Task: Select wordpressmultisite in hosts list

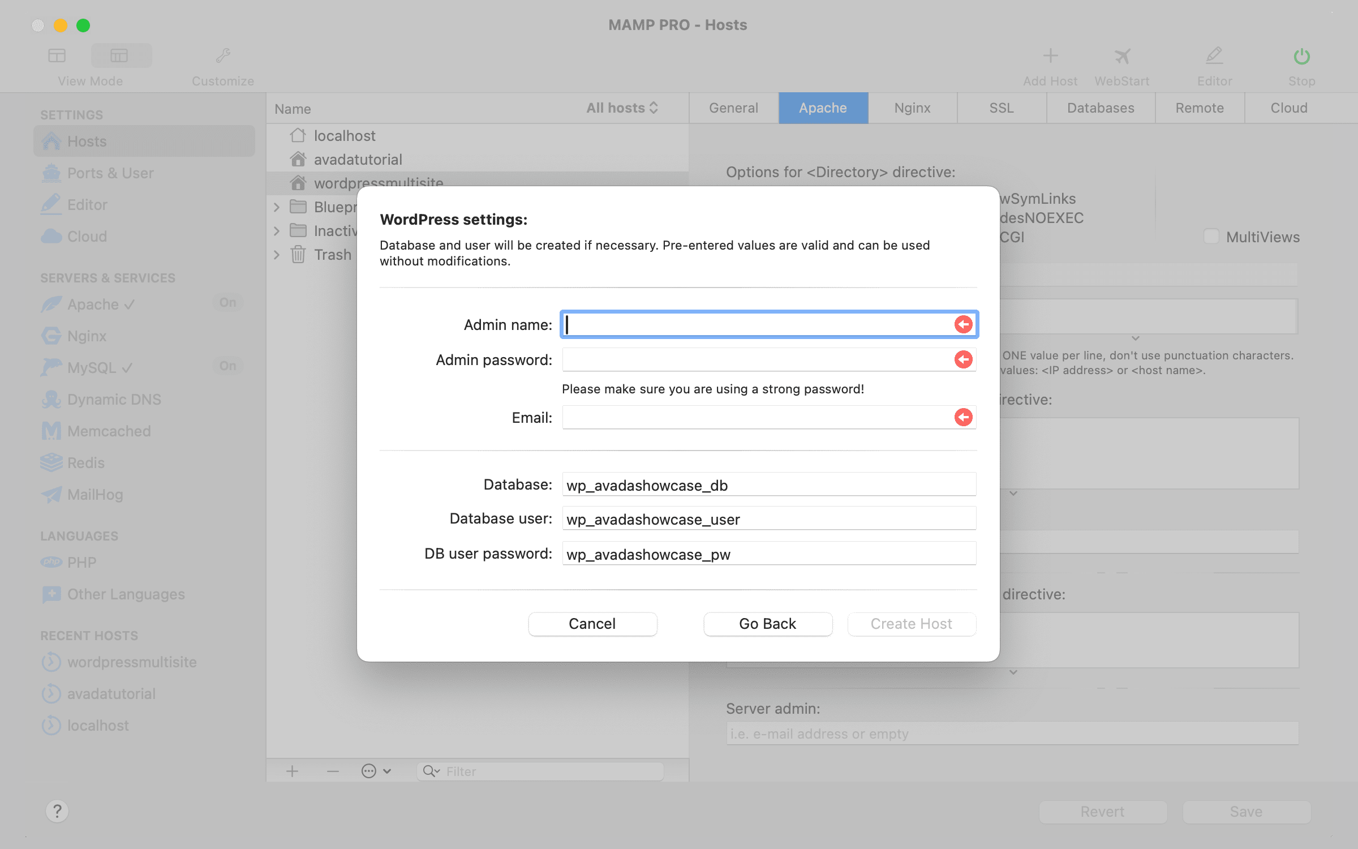Action: tap(478, 183)
